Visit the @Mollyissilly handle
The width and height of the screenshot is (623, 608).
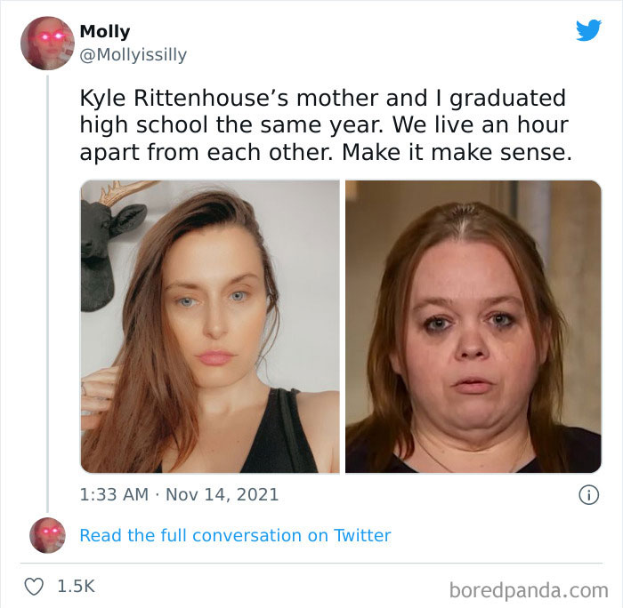pos(133,55)
